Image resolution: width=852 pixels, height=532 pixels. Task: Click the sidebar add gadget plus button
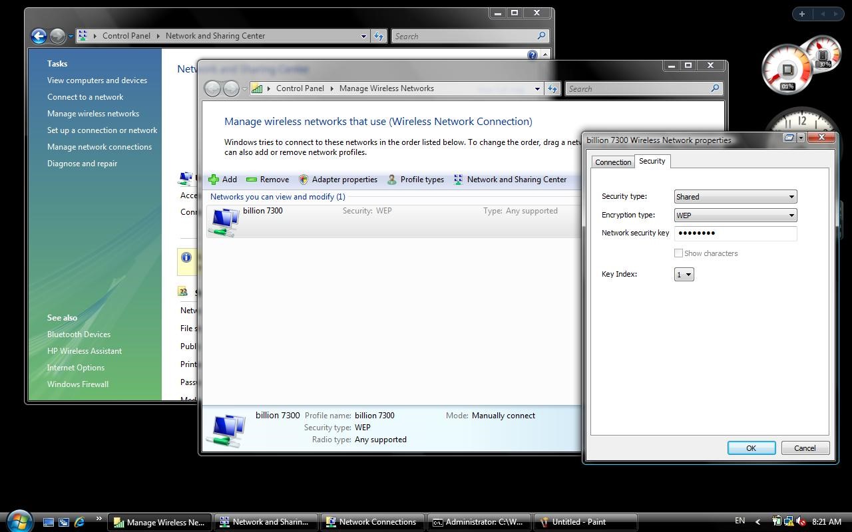802,13
